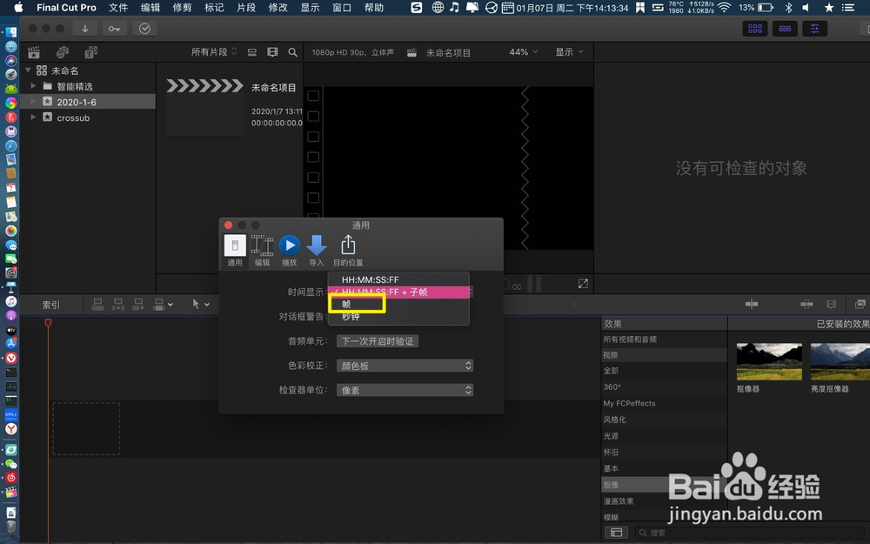Screen dimensions: 870x544
Task: Select the 抠像器 effect thumbnail
Action: [769, 361]
